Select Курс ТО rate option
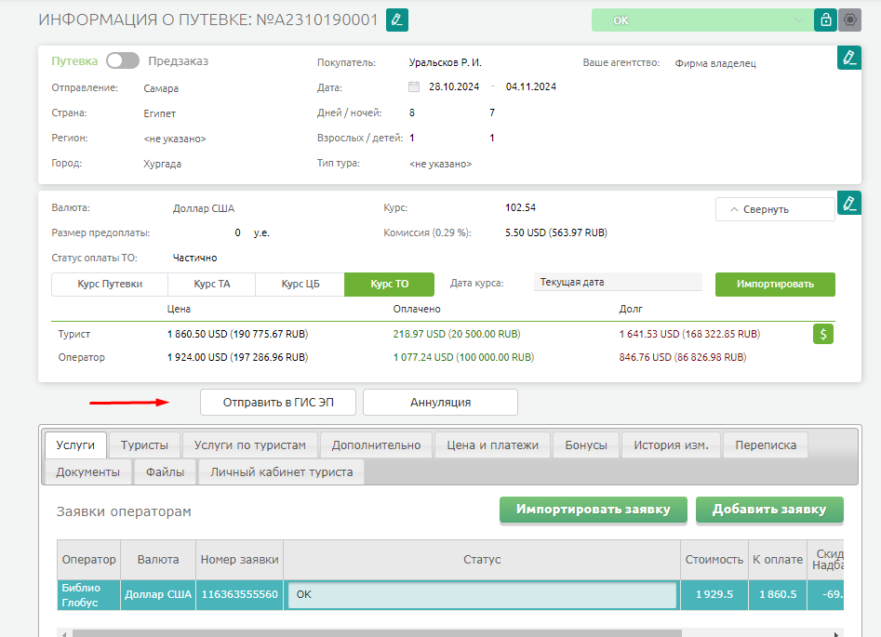 (390, 285)
